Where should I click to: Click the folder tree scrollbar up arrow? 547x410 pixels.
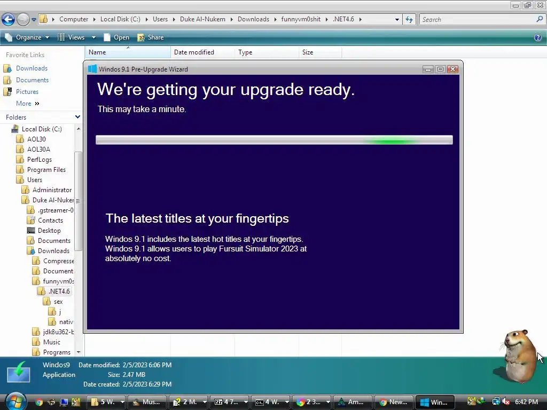point(79,129)
